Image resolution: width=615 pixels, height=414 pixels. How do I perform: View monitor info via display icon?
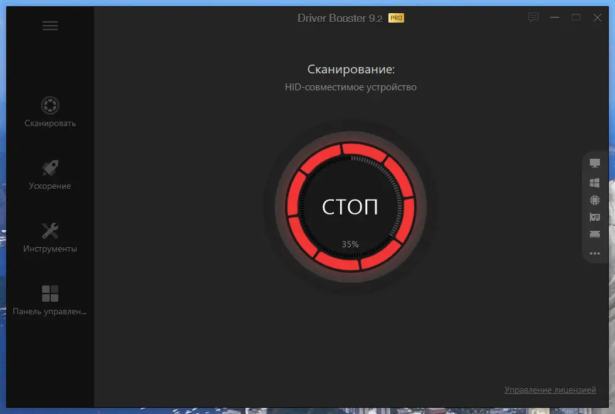pyautogui.click(x=594, y=162)
